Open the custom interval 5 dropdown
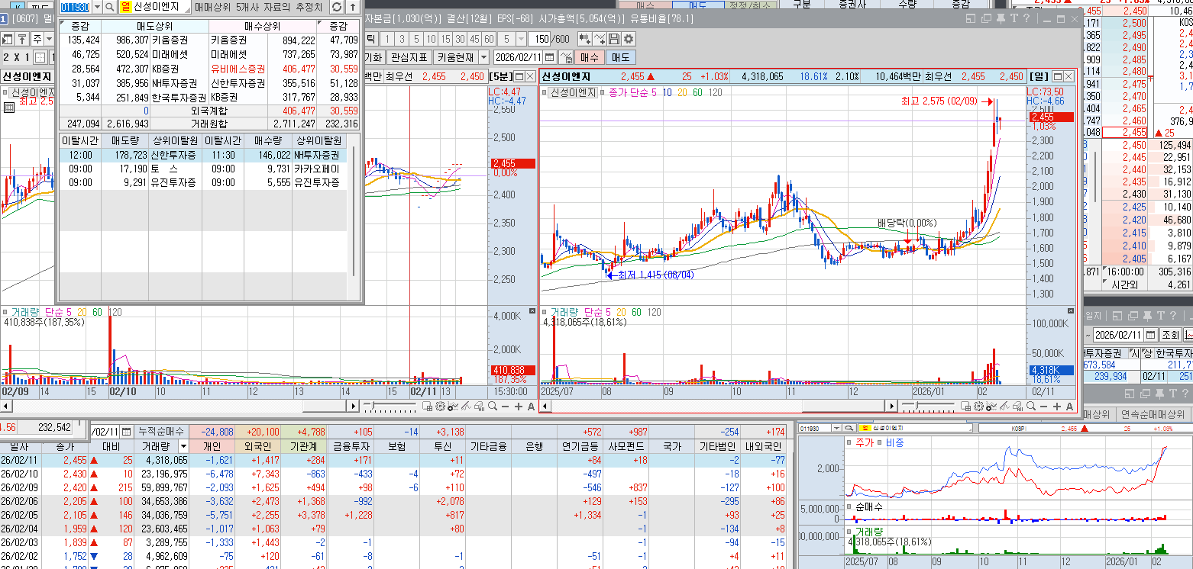 [x=521, y=39]
